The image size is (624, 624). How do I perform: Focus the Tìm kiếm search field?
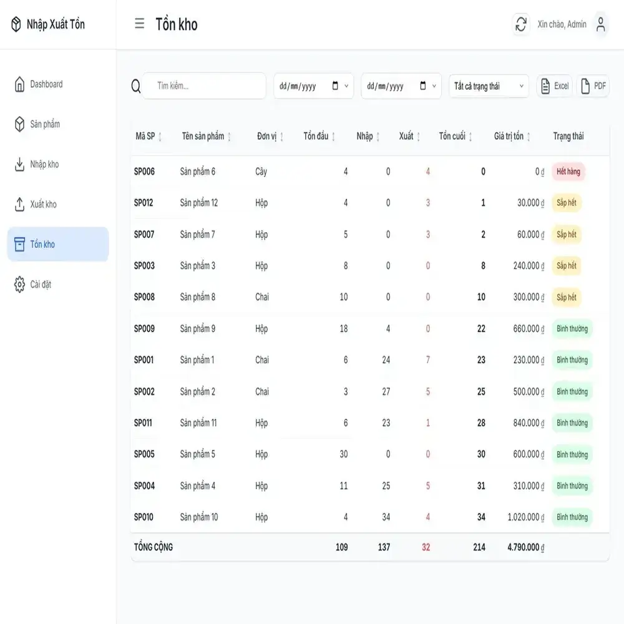click(205, 86)
